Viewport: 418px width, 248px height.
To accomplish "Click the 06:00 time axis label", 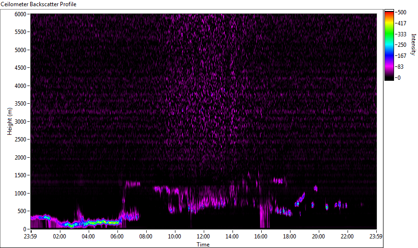I will pos(117,237).
